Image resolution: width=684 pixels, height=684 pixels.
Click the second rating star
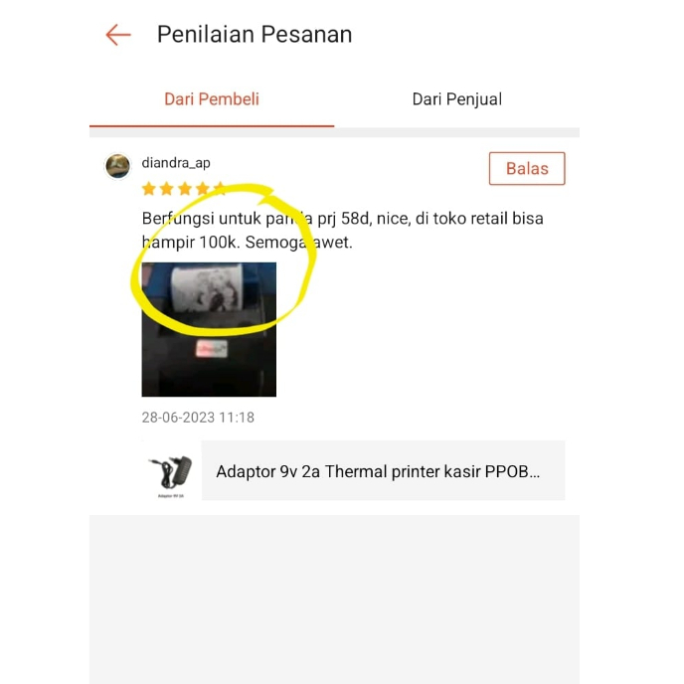pyautogui.click(x=167, y=189)
